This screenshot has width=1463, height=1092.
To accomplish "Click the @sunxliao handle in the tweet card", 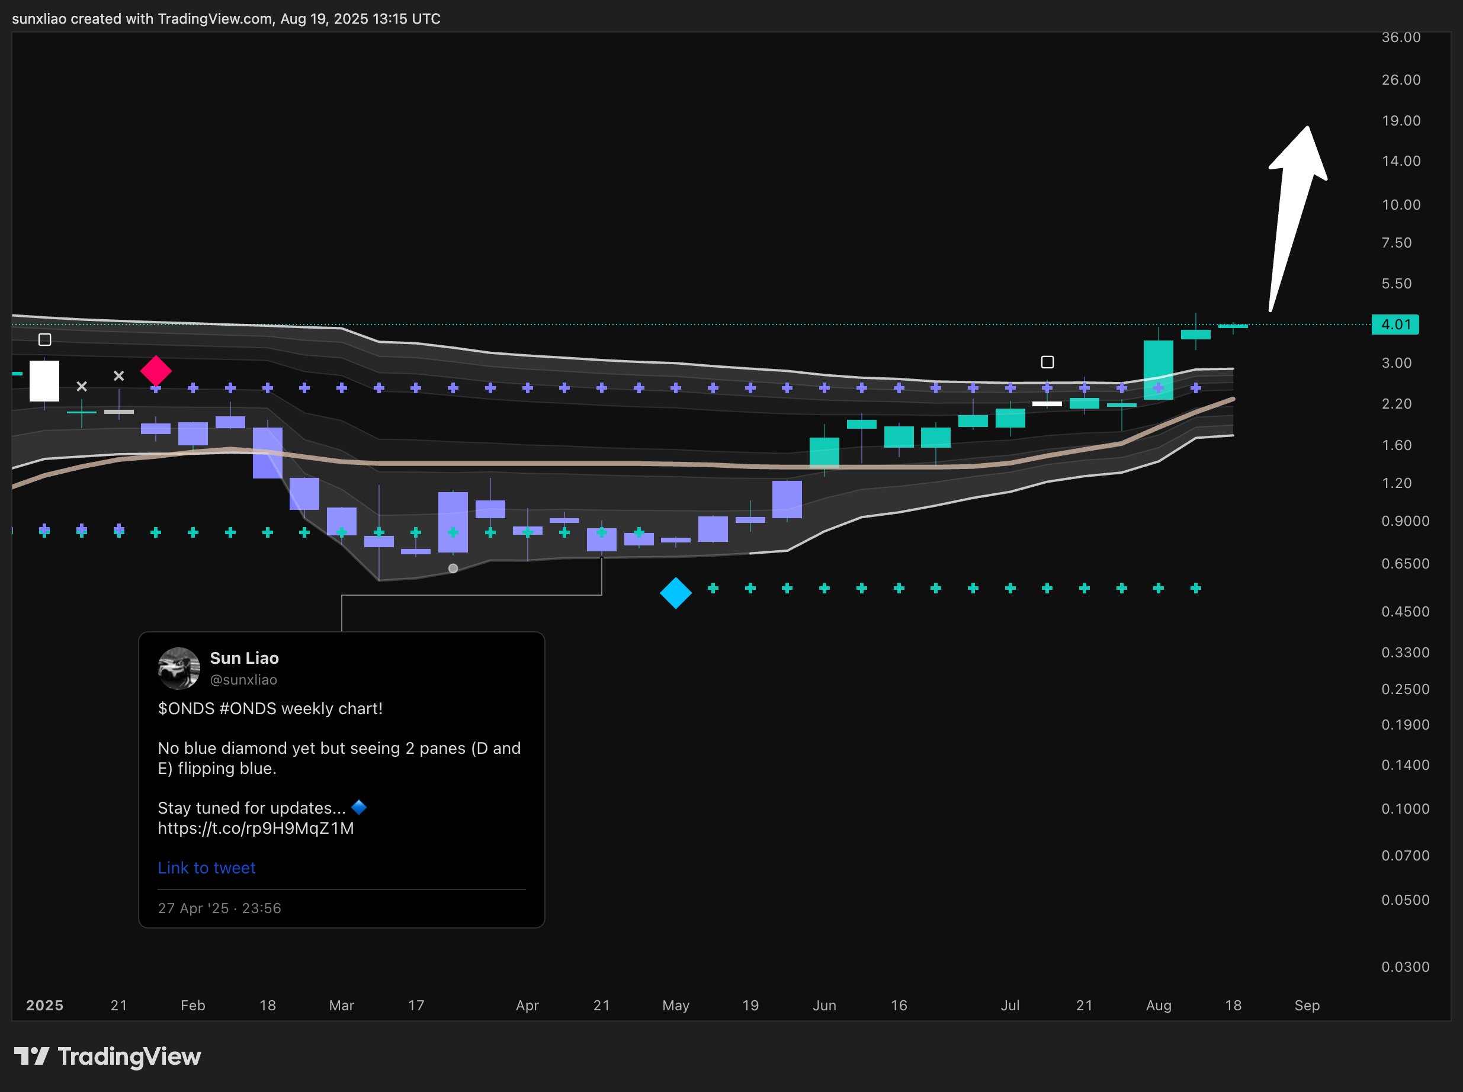I will tap(243, 679).
